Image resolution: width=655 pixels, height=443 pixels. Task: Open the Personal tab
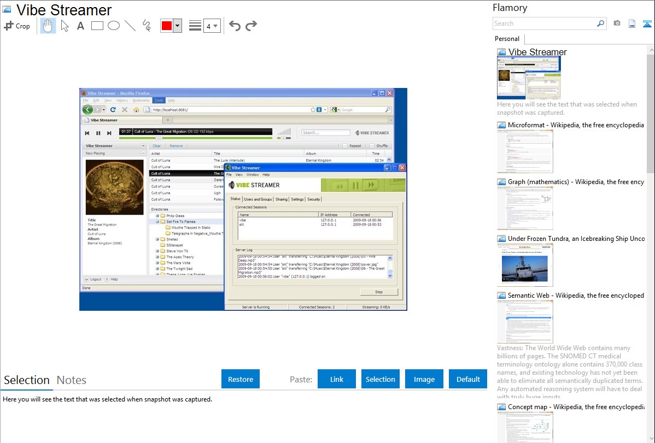click(507, 39)
